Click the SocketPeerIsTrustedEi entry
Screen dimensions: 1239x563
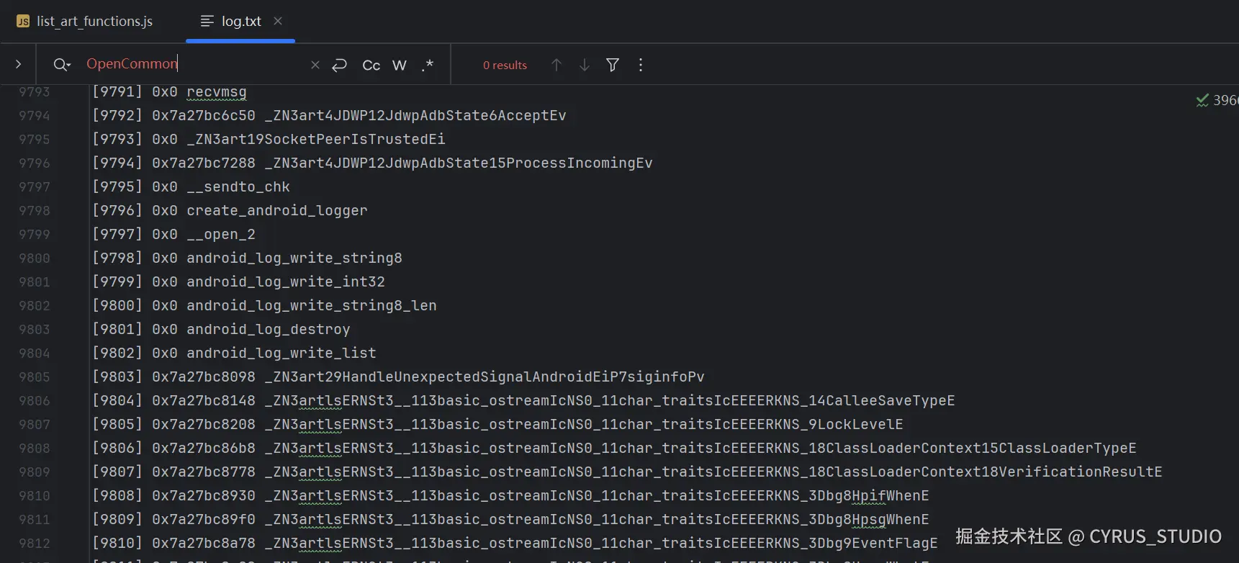[269, 139]
